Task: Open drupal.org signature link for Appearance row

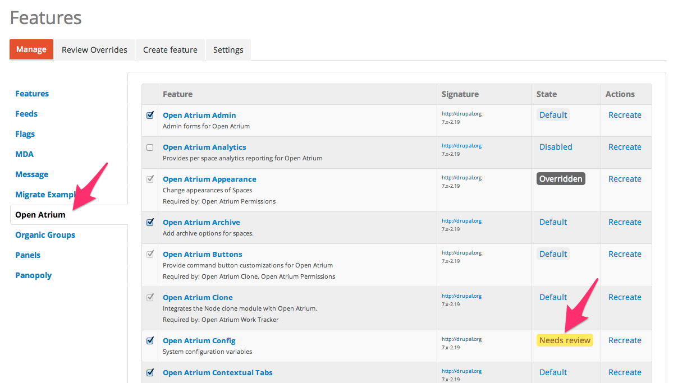Action: [x=461, y=178]
